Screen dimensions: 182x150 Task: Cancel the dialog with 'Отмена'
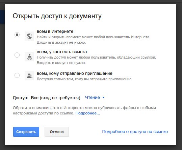[x=57, y=132]
